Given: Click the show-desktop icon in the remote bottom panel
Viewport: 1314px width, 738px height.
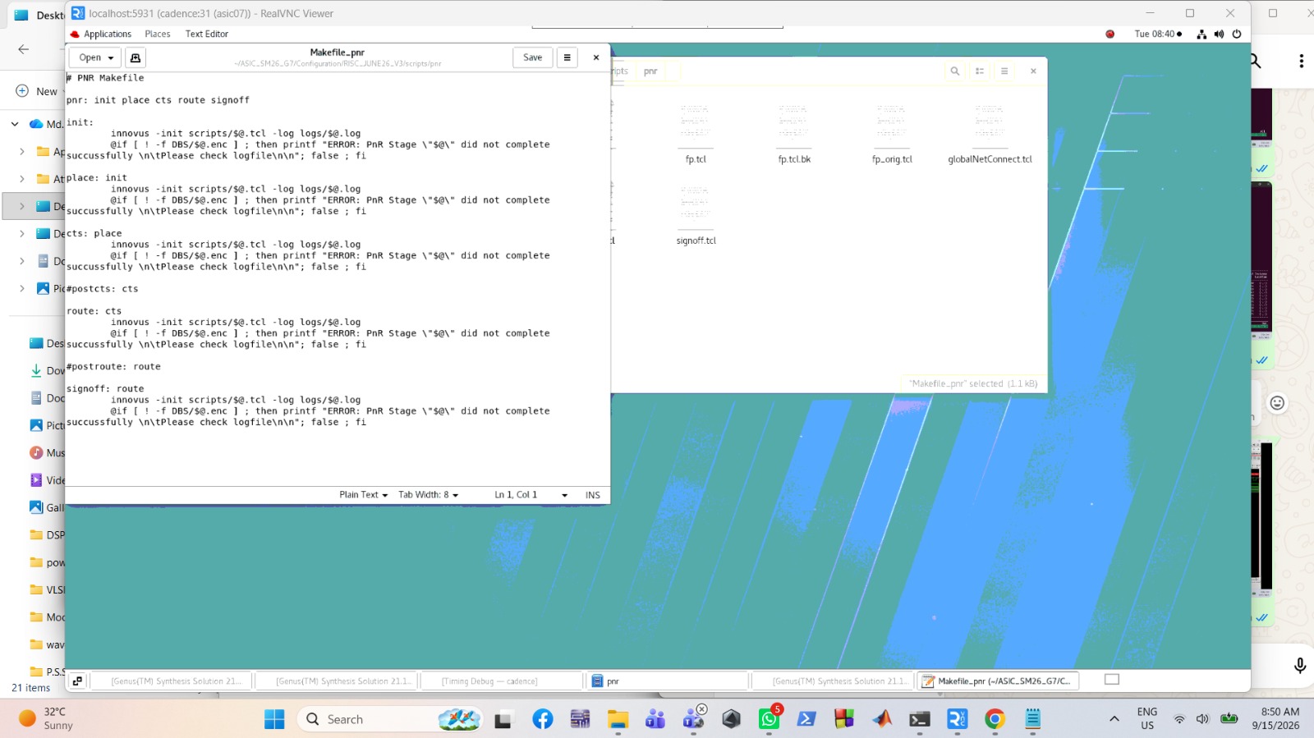Looking at the screenshot, I should coord(77,681).
